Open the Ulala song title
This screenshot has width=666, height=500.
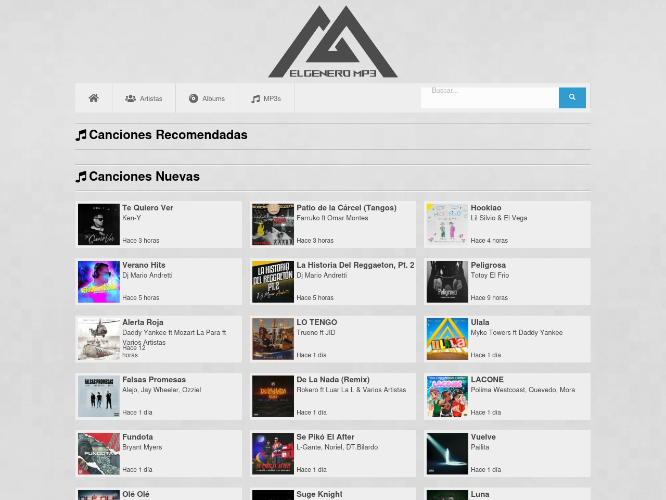[x=480, y=322]
